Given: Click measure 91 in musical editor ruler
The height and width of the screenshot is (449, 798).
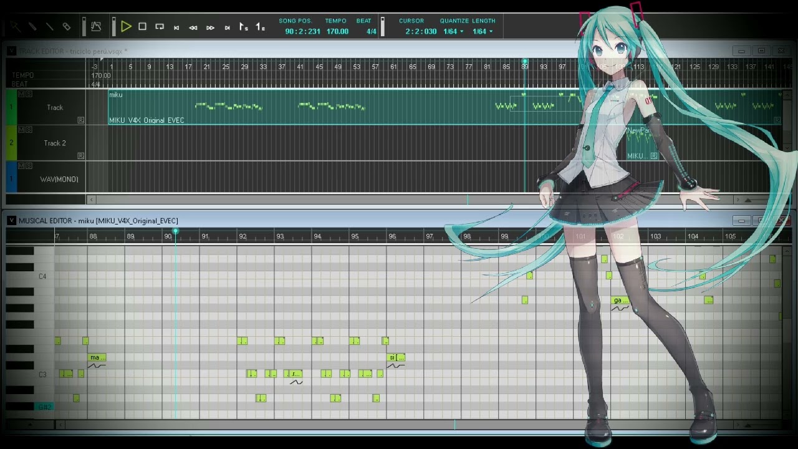Looking at the screenshot, I should coord(205,236).
